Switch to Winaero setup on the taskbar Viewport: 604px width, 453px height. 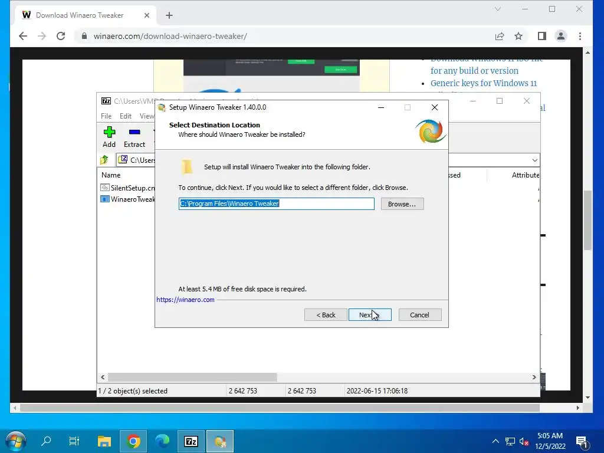pos(220,441)
